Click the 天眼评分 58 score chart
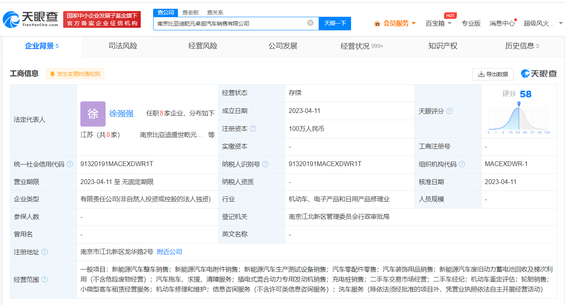 (x=519, y=112)
